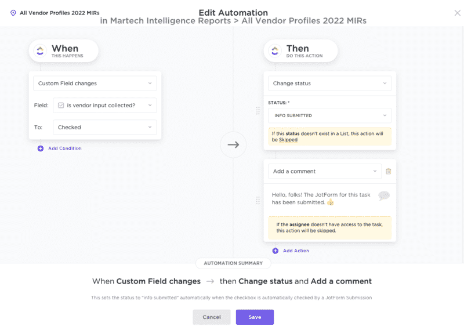Click the speech bubble icon in comment box
The height and width of the screenshot is (330, 464).
tap(383, 196)
